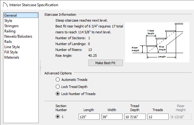Click the 'Best fit riser height' message line
Image resolution: width=194 pixels, height=125 pixels.
(x=89, y=26)
